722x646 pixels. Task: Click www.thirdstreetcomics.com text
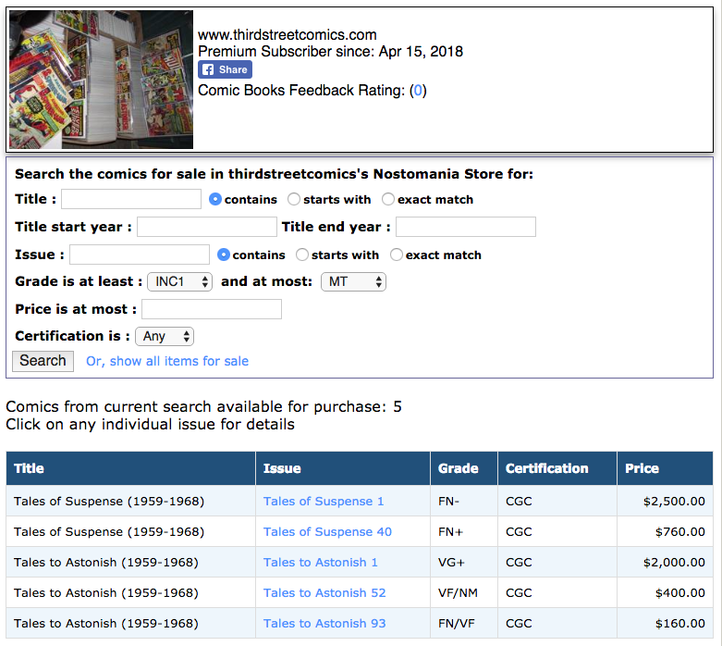(x=288, y=35)
